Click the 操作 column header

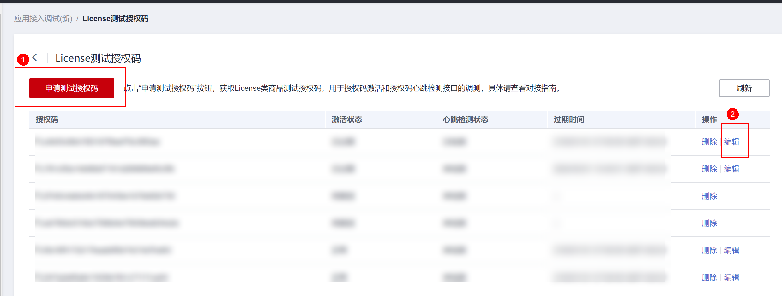(x=709, y=119)
